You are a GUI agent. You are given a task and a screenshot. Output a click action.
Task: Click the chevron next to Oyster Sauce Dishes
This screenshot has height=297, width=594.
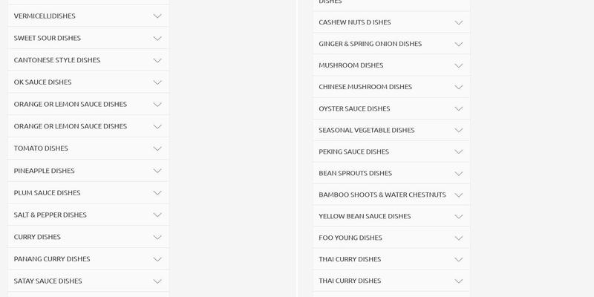459,108
